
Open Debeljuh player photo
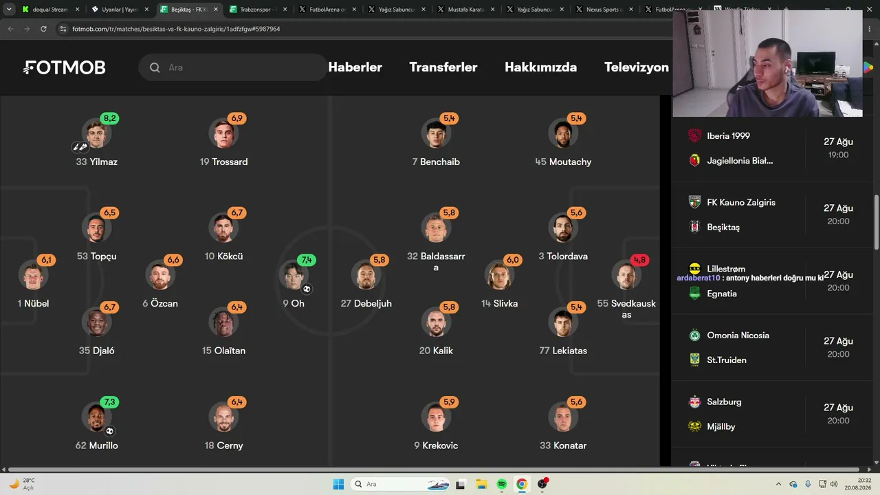(x=366, y=275)
